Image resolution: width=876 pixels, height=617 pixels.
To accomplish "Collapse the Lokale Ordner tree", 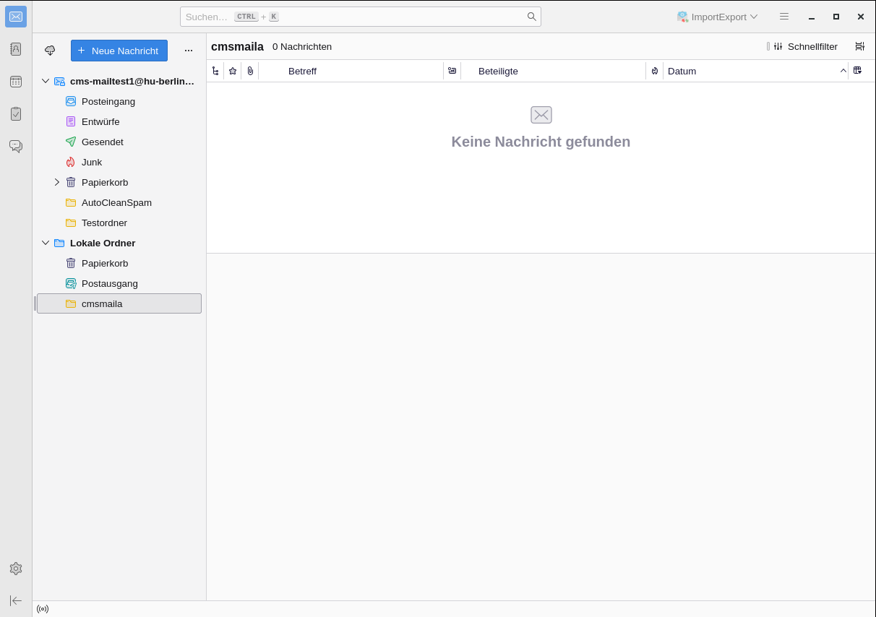I will point(46,243).
